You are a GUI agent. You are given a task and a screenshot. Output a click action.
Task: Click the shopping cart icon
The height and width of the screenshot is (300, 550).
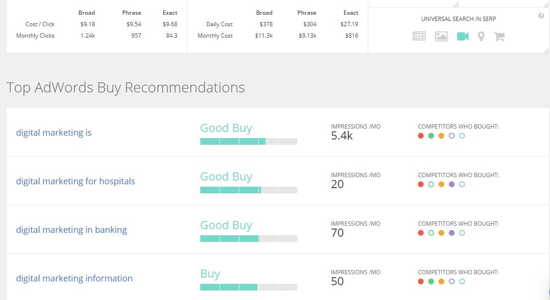(x=499, y=36)
